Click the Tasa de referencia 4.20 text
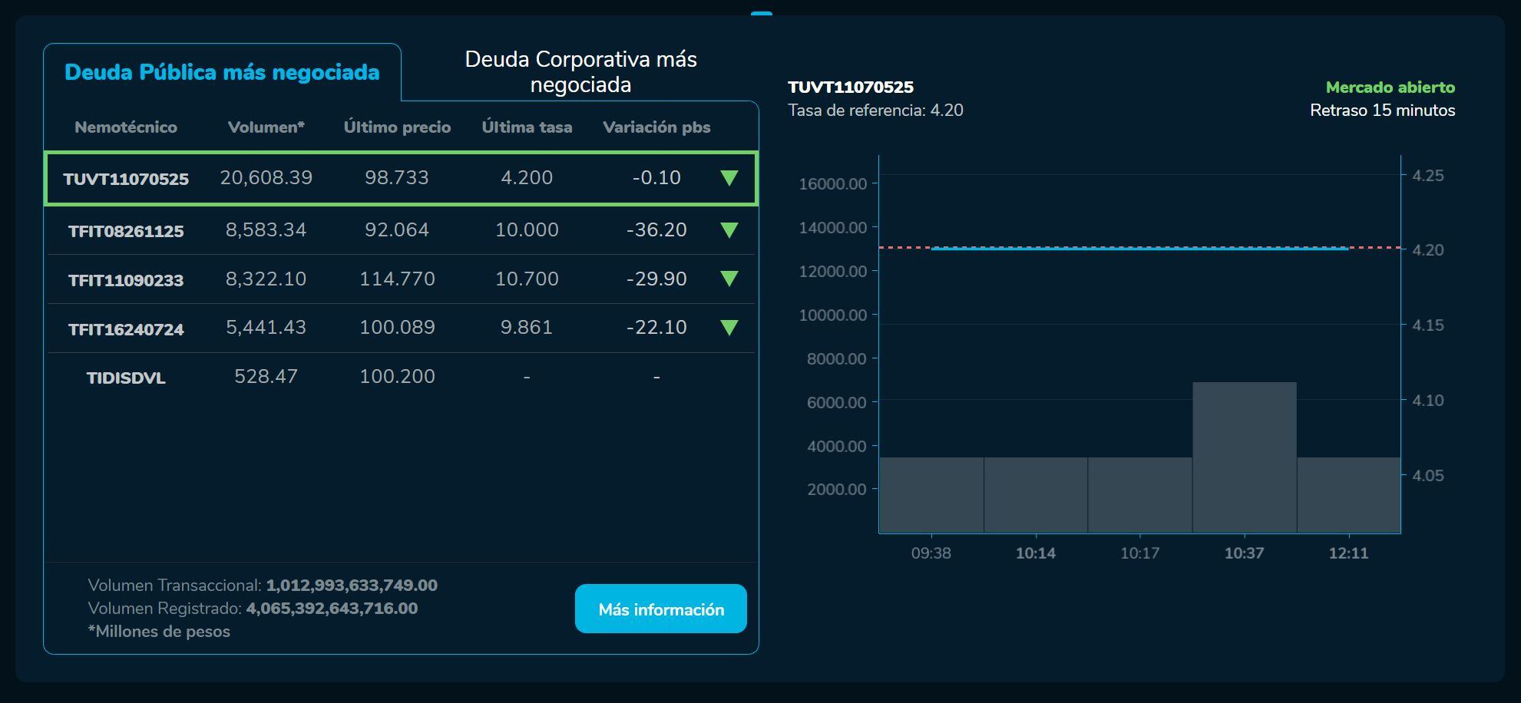The image size is (1521, 703). (x=875, y=110)
